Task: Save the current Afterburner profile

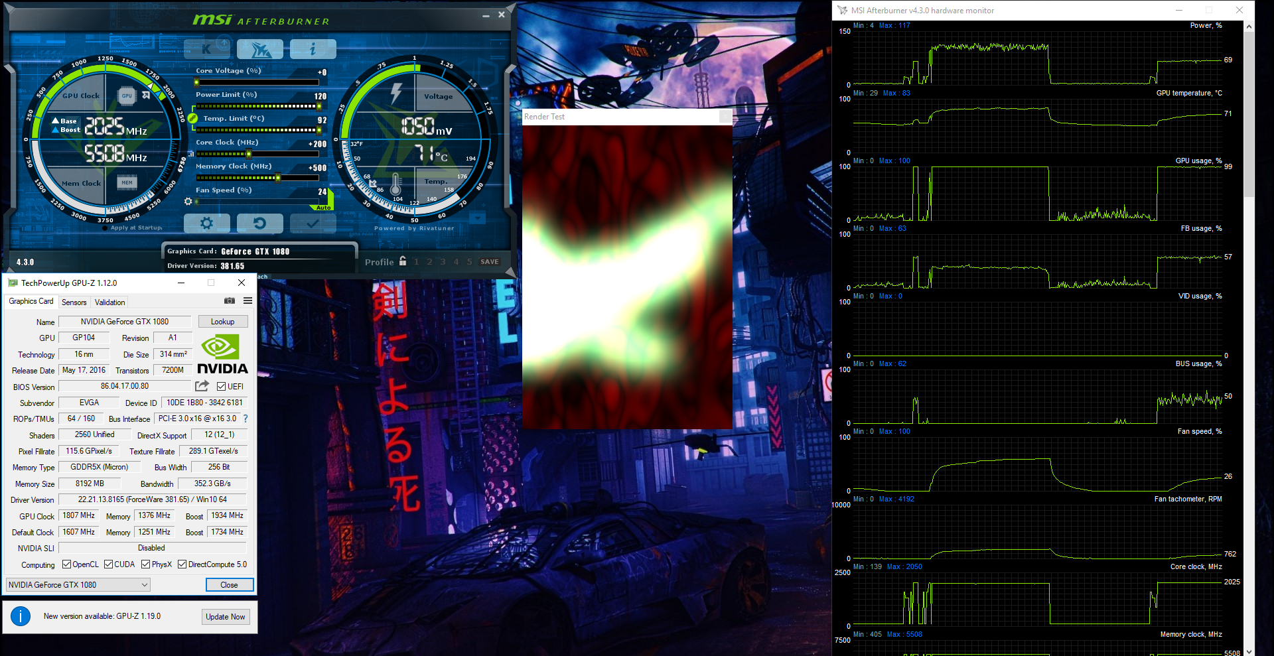Action: click(490, 262)
